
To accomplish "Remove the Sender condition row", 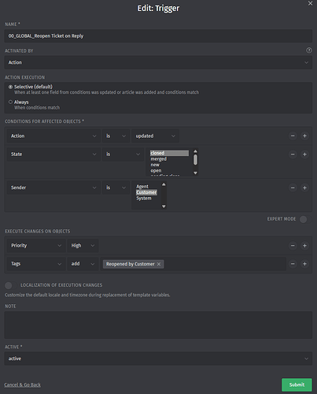I will [x=293, y=188].
